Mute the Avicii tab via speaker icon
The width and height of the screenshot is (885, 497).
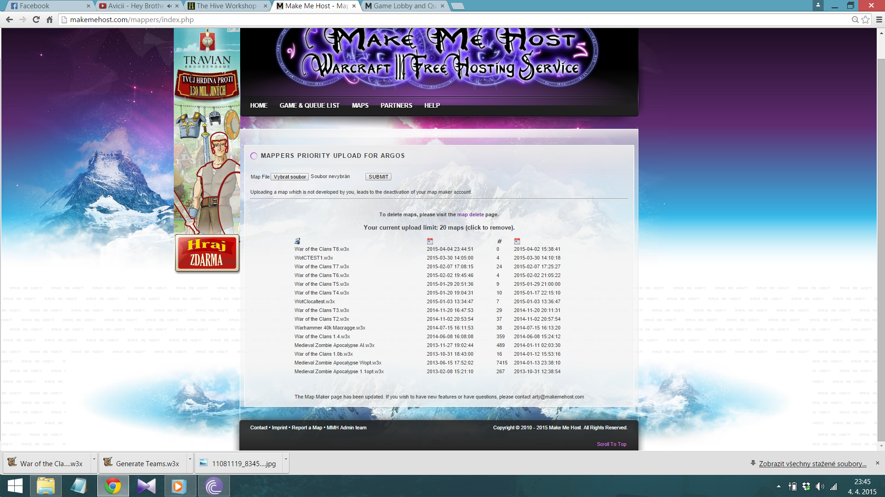tap(170, 6)
